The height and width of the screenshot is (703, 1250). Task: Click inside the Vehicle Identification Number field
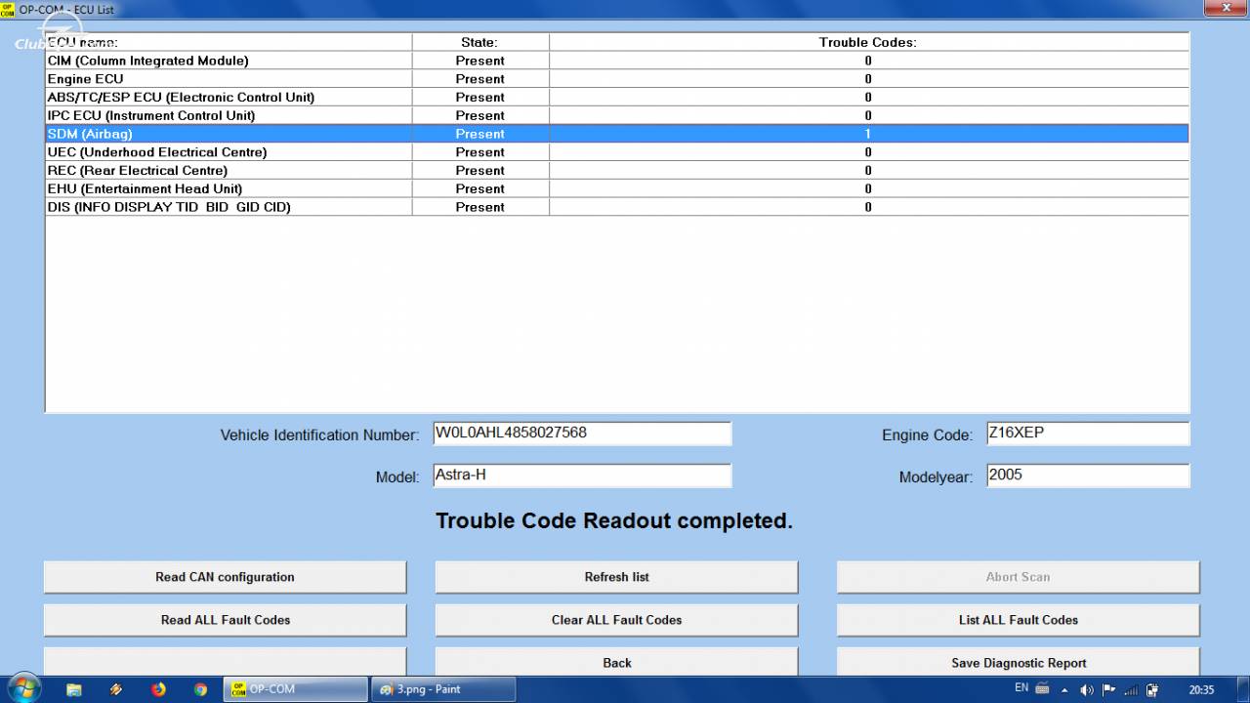[x=582, y=434]
